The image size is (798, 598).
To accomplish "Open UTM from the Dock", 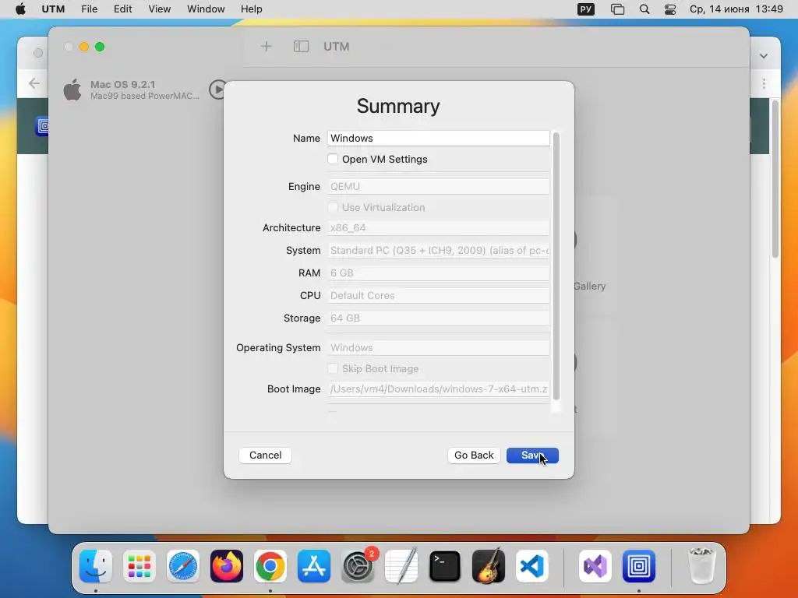I will (x=639, y=566).
